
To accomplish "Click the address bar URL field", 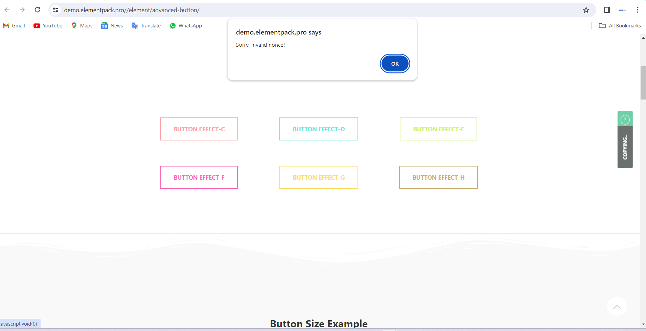I will click(304, 10).
